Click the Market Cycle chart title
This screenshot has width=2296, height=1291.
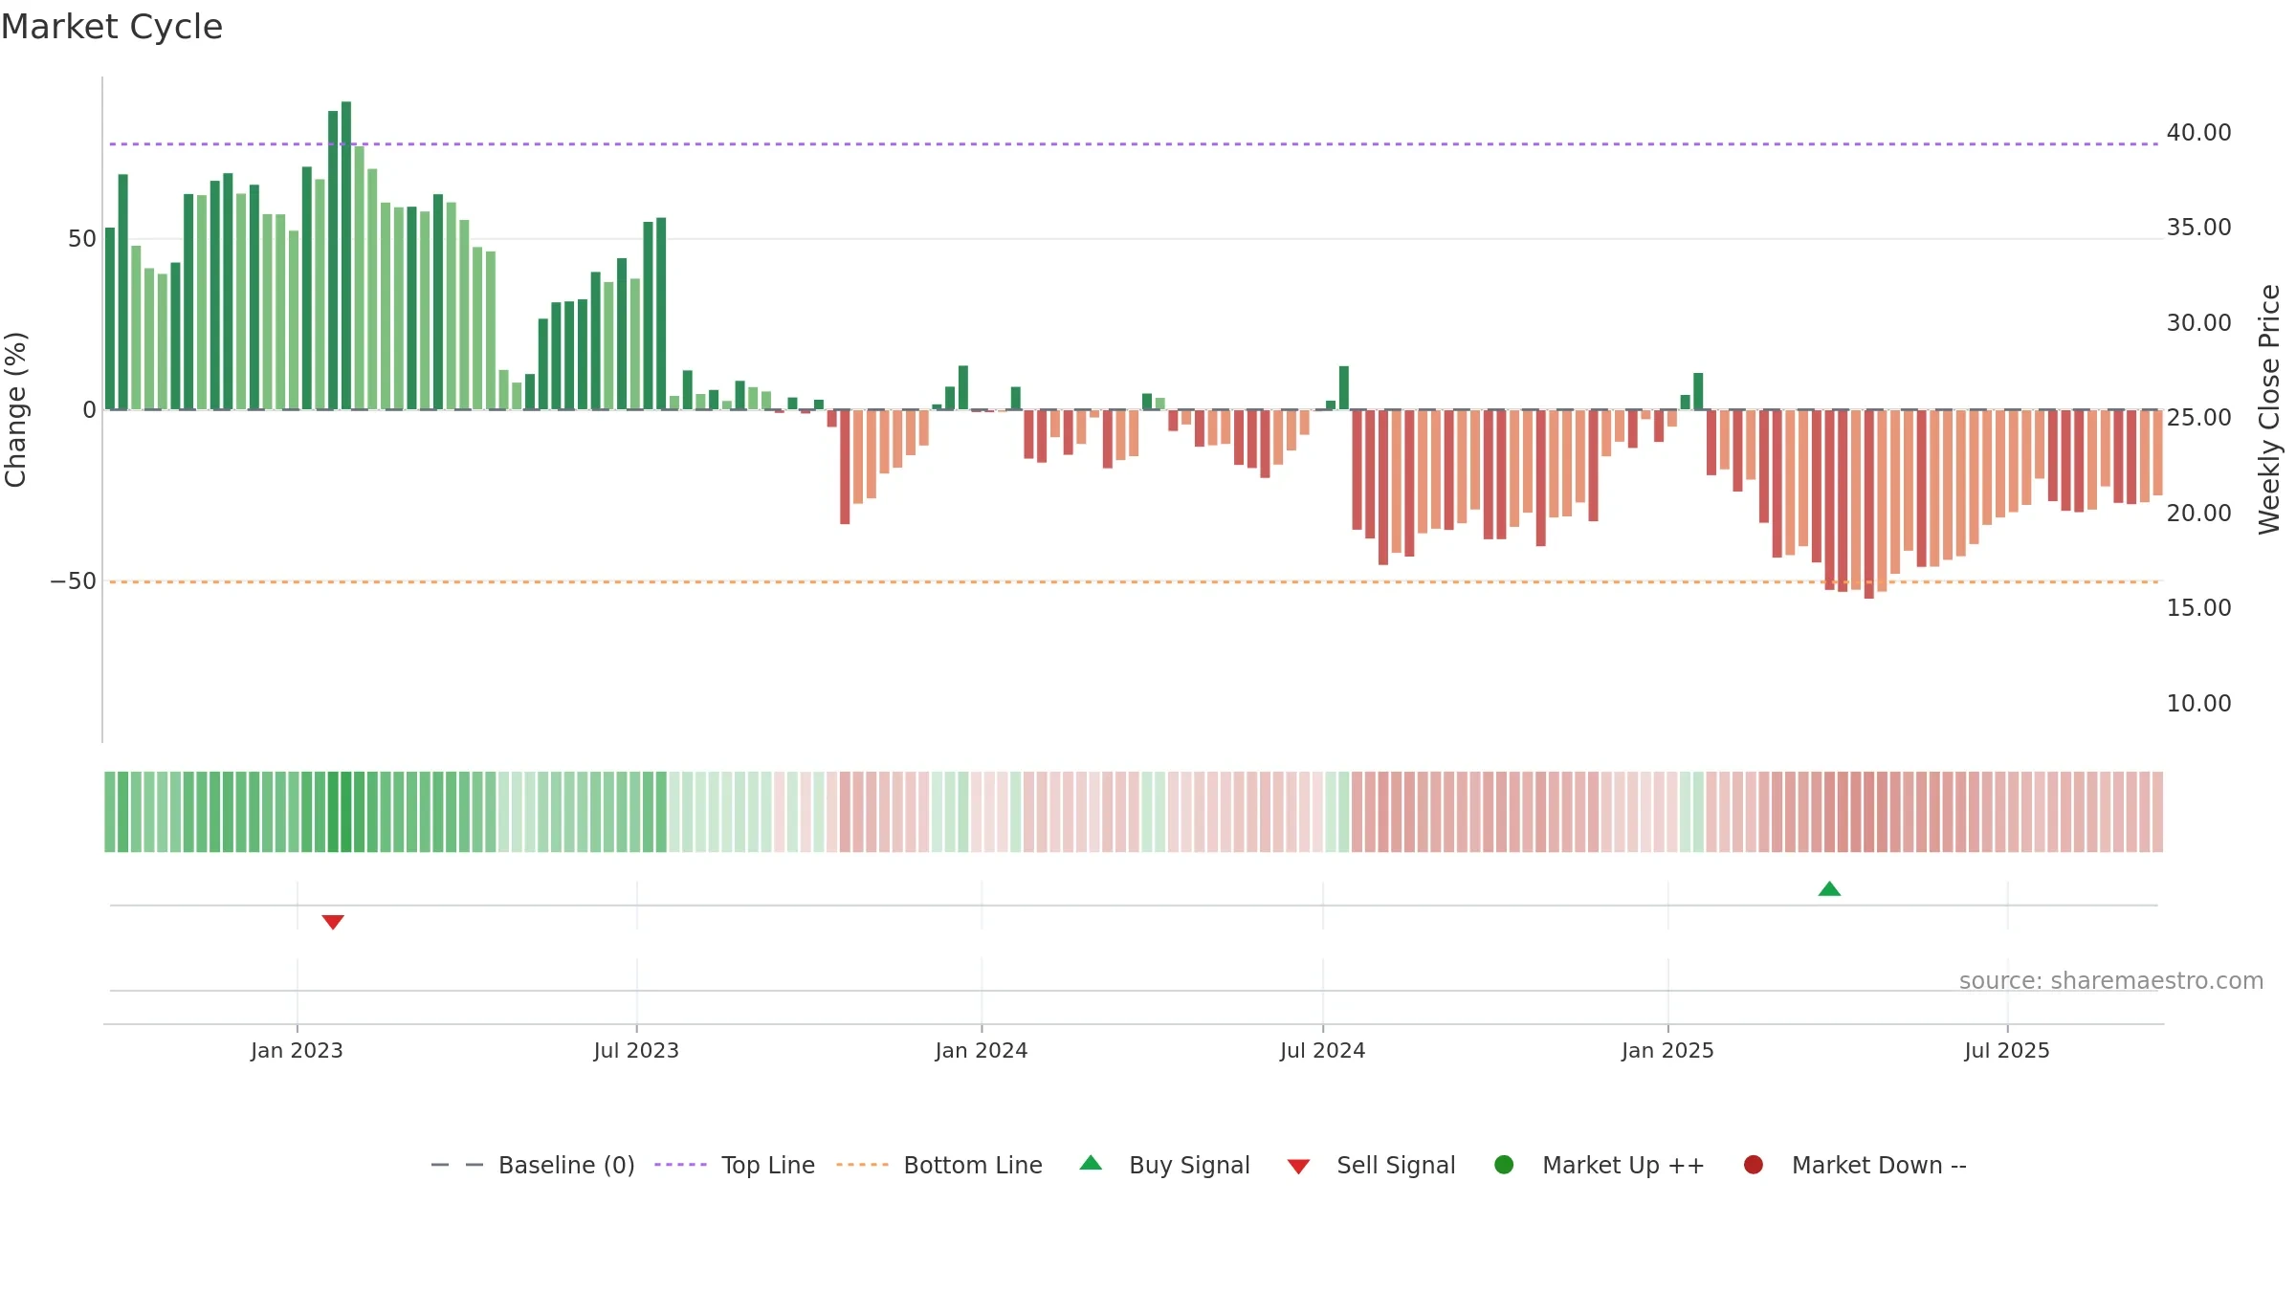click(112, 27)
